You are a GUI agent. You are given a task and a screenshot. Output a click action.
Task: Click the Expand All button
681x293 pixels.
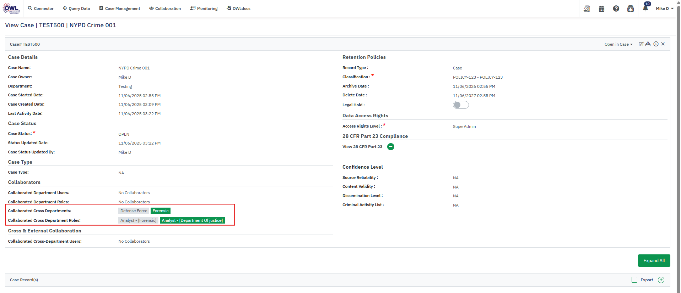654,260
